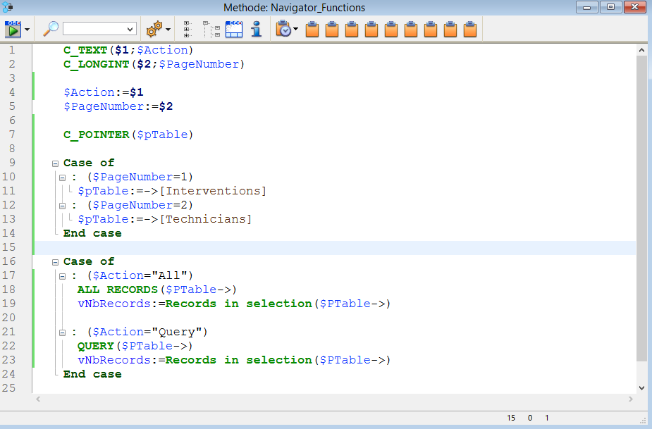Screen dimensions: 652x429
Task: Click the blue information icon
Action: point(257,29)
